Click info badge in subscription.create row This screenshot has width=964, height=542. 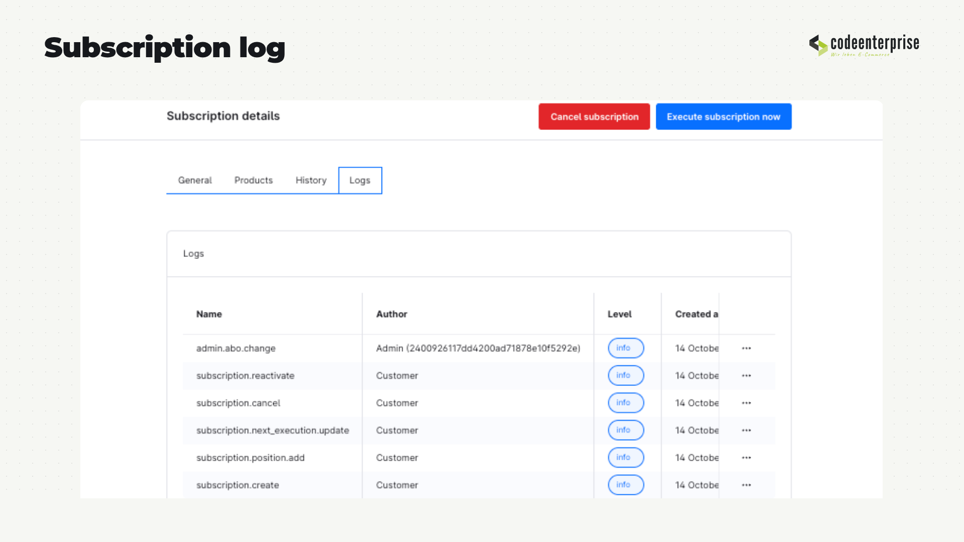point(626,485)
